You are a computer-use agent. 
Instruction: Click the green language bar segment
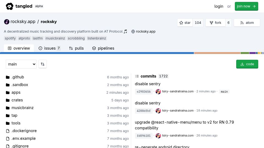245,53
